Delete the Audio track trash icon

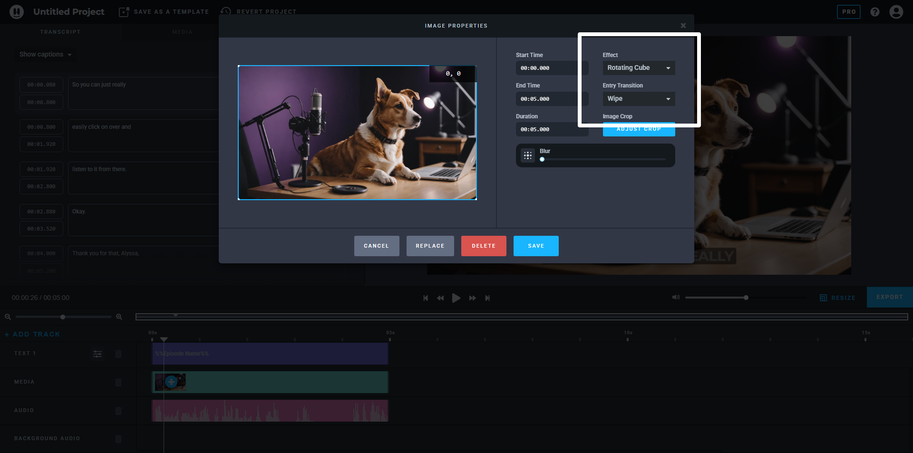tap(118, 411)
